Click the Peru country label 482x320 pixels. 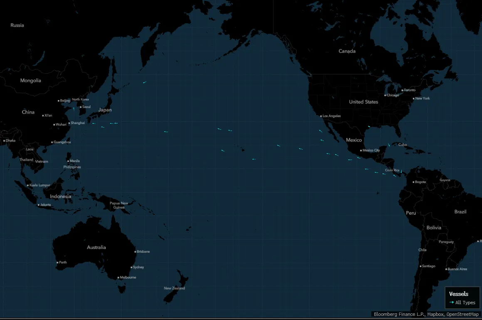pos(411,213)
